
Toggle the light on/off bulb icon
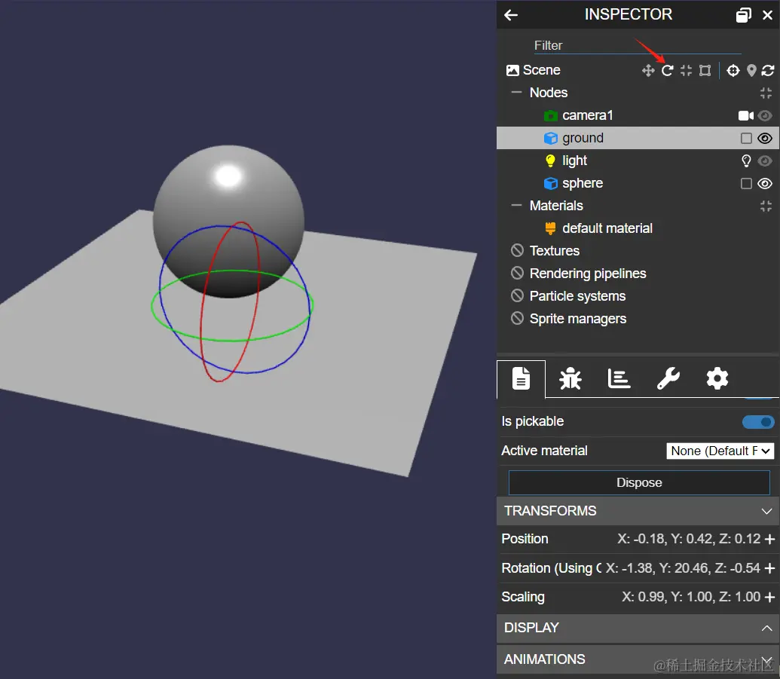[746, 161]
